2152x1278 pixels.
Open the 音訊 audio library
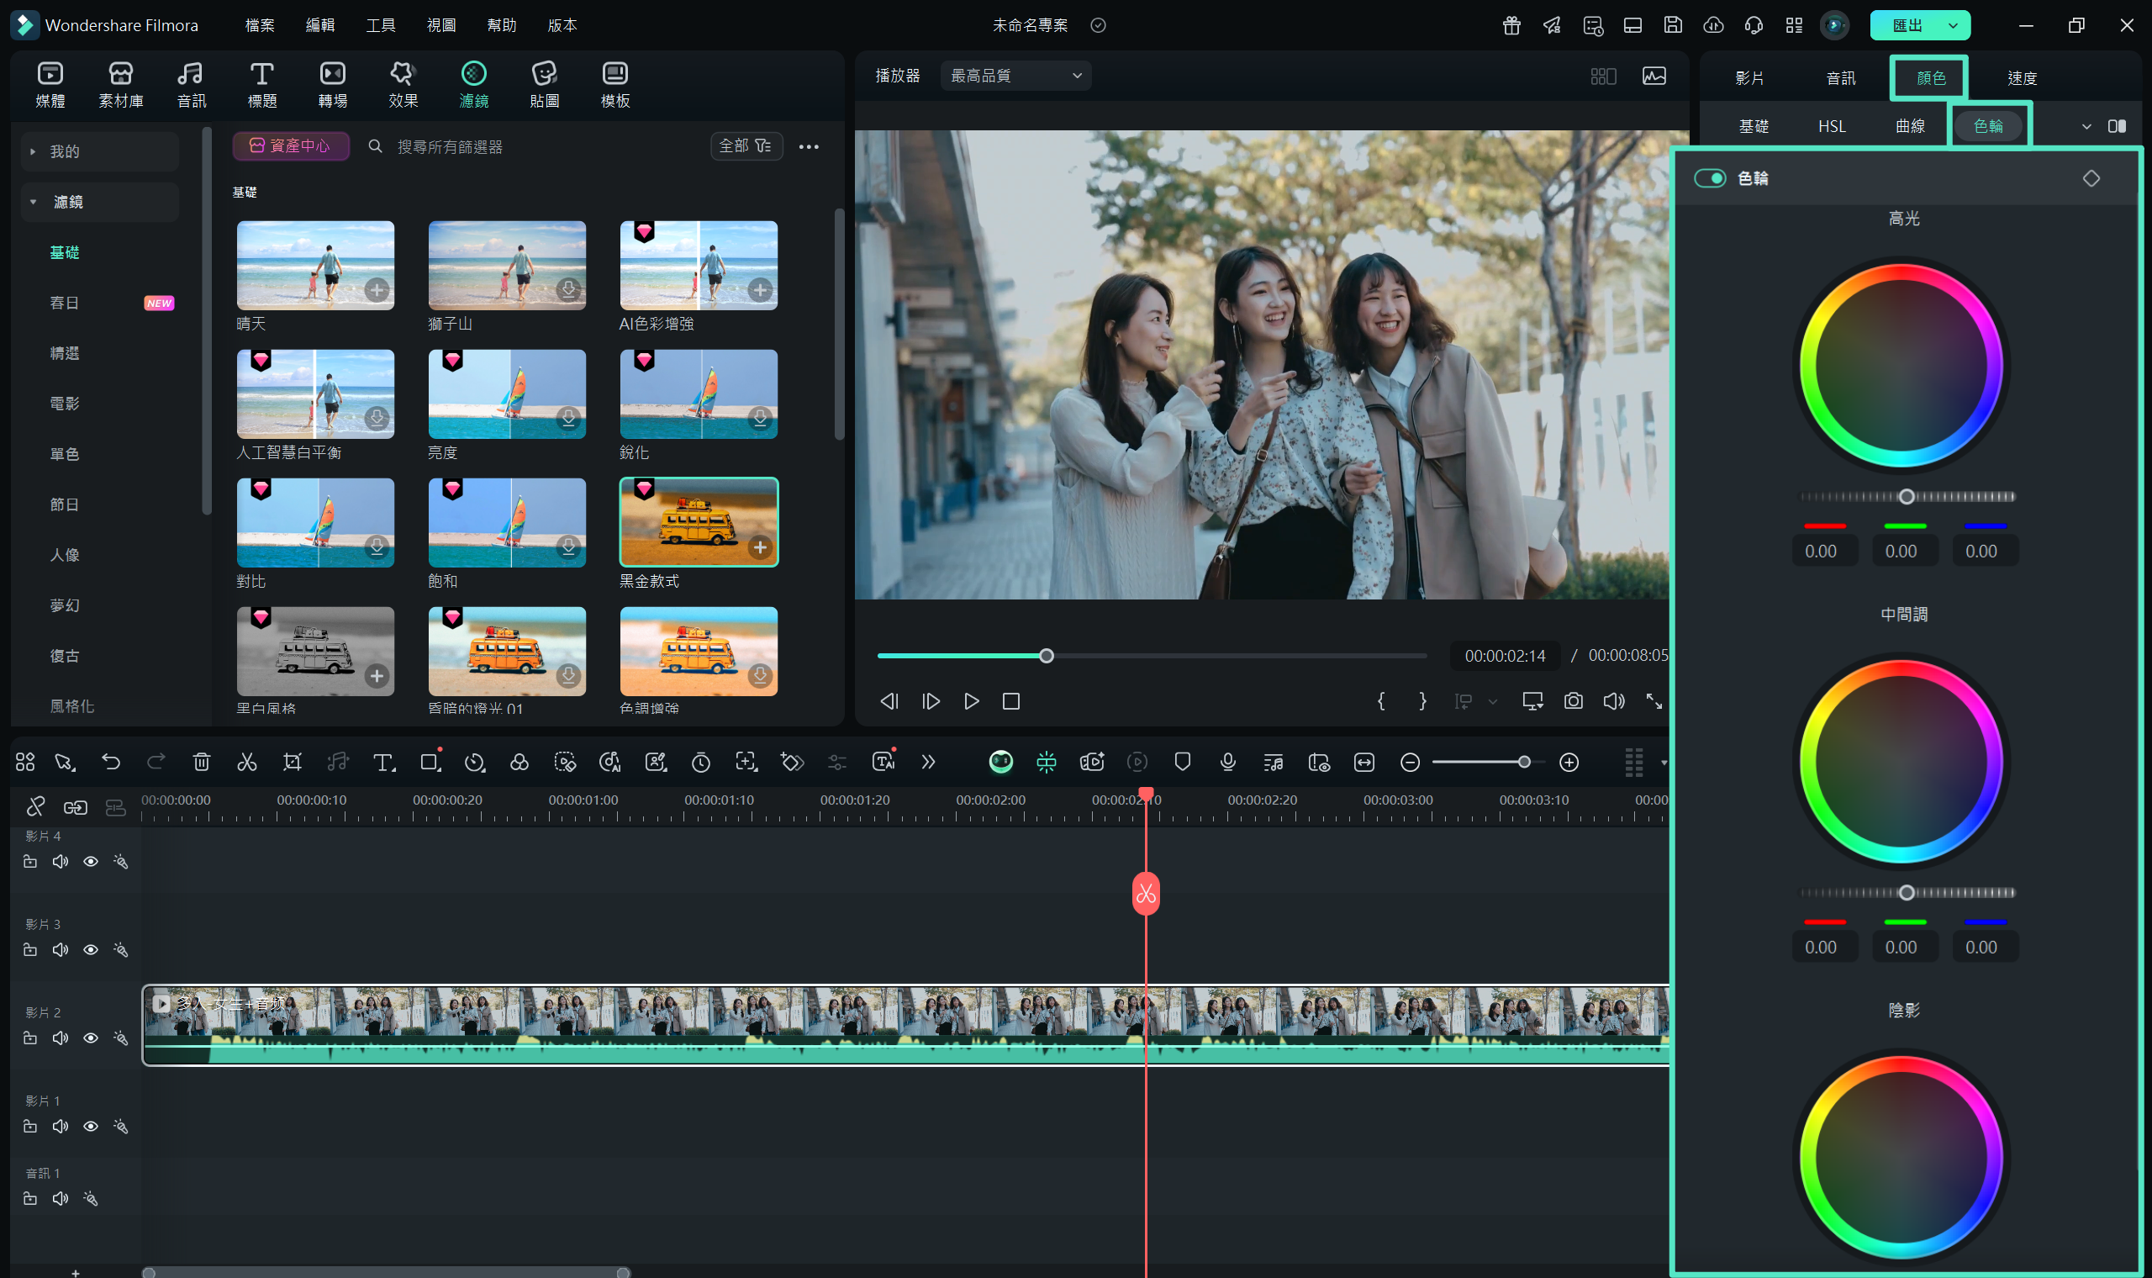(x=191, y=84)
